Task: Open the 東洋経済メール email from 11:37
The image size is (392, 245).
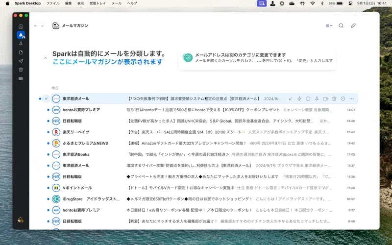Action: (x=204, y=166)
